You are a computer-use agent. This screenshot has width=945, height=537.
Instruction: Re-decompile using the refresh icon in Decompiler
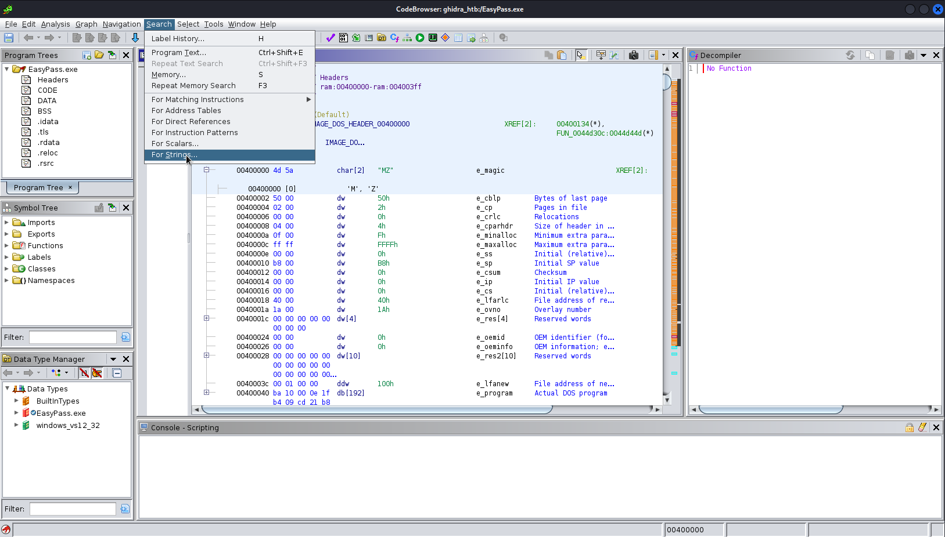850,55
